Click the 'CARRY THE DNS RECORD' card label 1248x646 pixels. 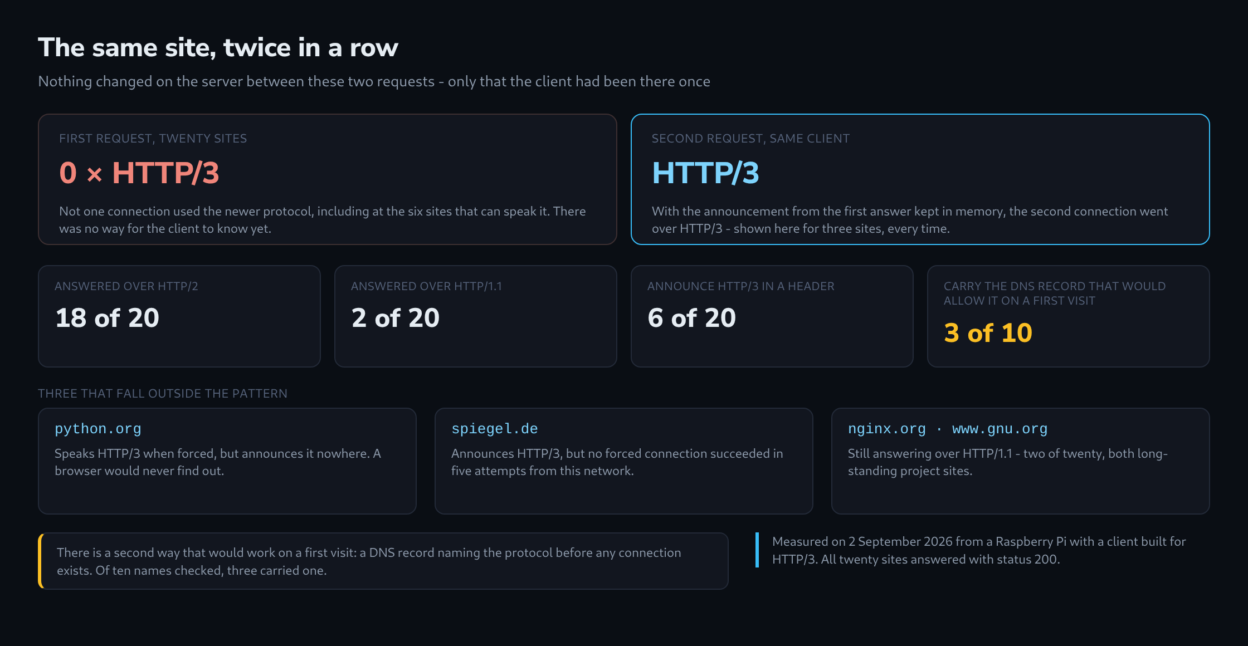click(x=1055, y=293)
